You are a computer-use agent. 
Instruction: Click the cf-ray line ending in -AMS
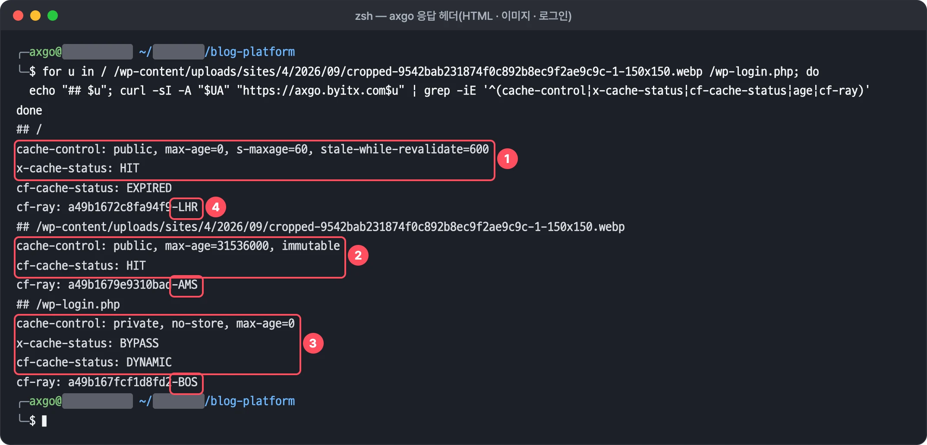[x=107, y=285]
